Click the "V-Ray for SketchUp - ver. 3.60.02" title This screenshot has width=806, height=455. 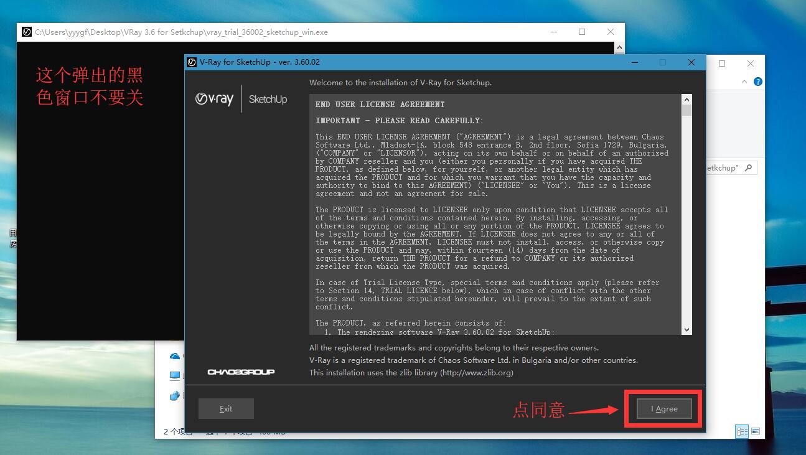tap(260, 62)
